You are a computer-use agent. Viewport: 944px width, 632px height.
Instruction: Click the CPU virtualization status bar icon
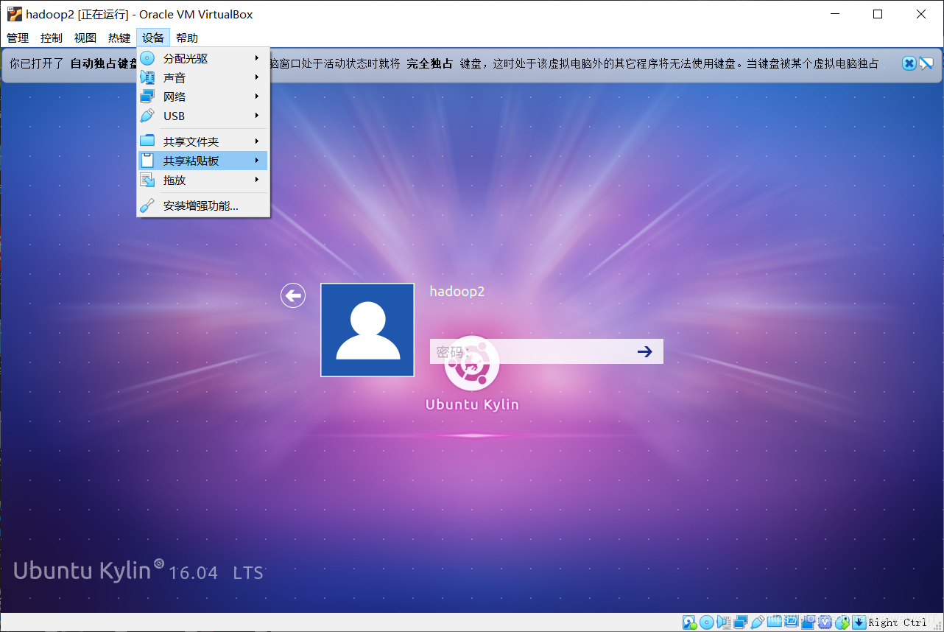825,622
